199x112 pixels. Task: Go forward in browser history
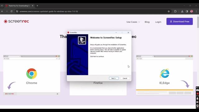7,11
